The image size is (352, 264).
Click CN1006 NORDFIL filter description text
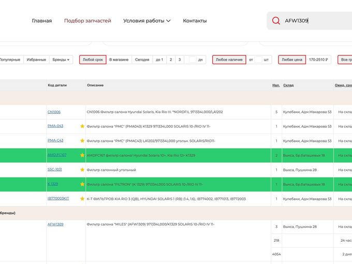[155, 112]
